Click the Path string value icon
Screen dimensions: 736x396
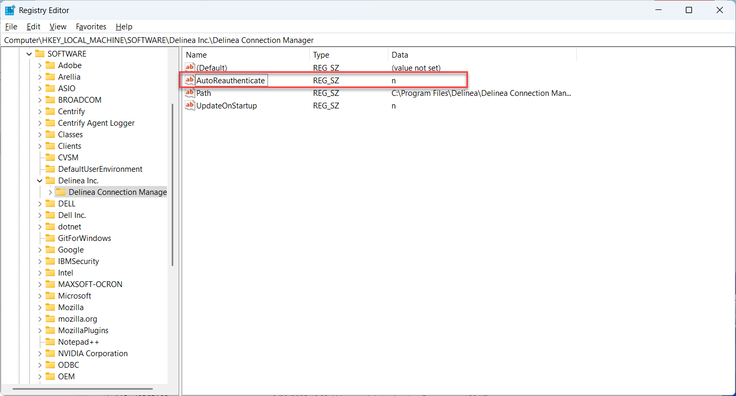tap(190, 93)
